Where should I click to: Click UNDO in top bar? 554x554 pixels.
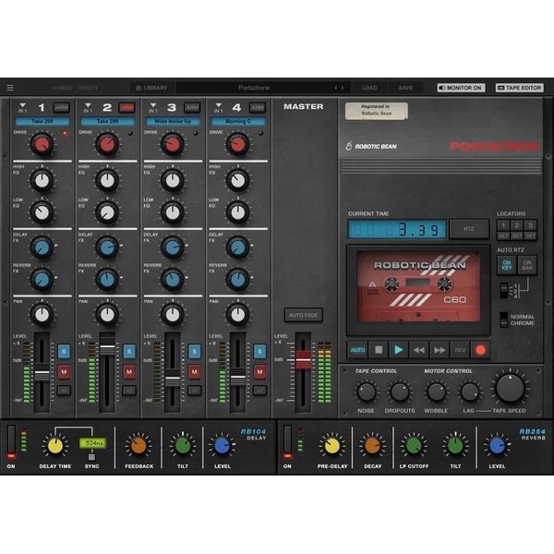pyautogui.click(x=63, y=88)
